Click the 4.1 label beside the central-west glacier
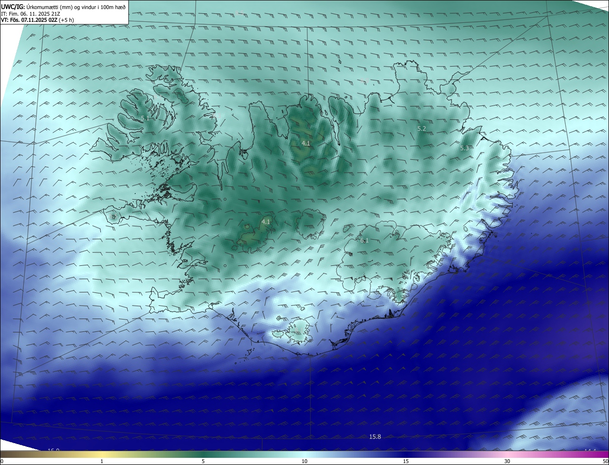 (x=265, y=222)
